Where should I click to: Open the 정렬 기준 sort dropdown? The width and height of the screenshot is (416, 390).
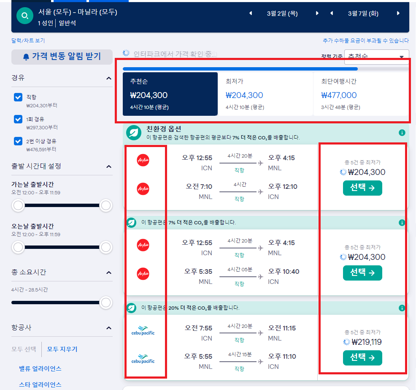tap(376, 57)
